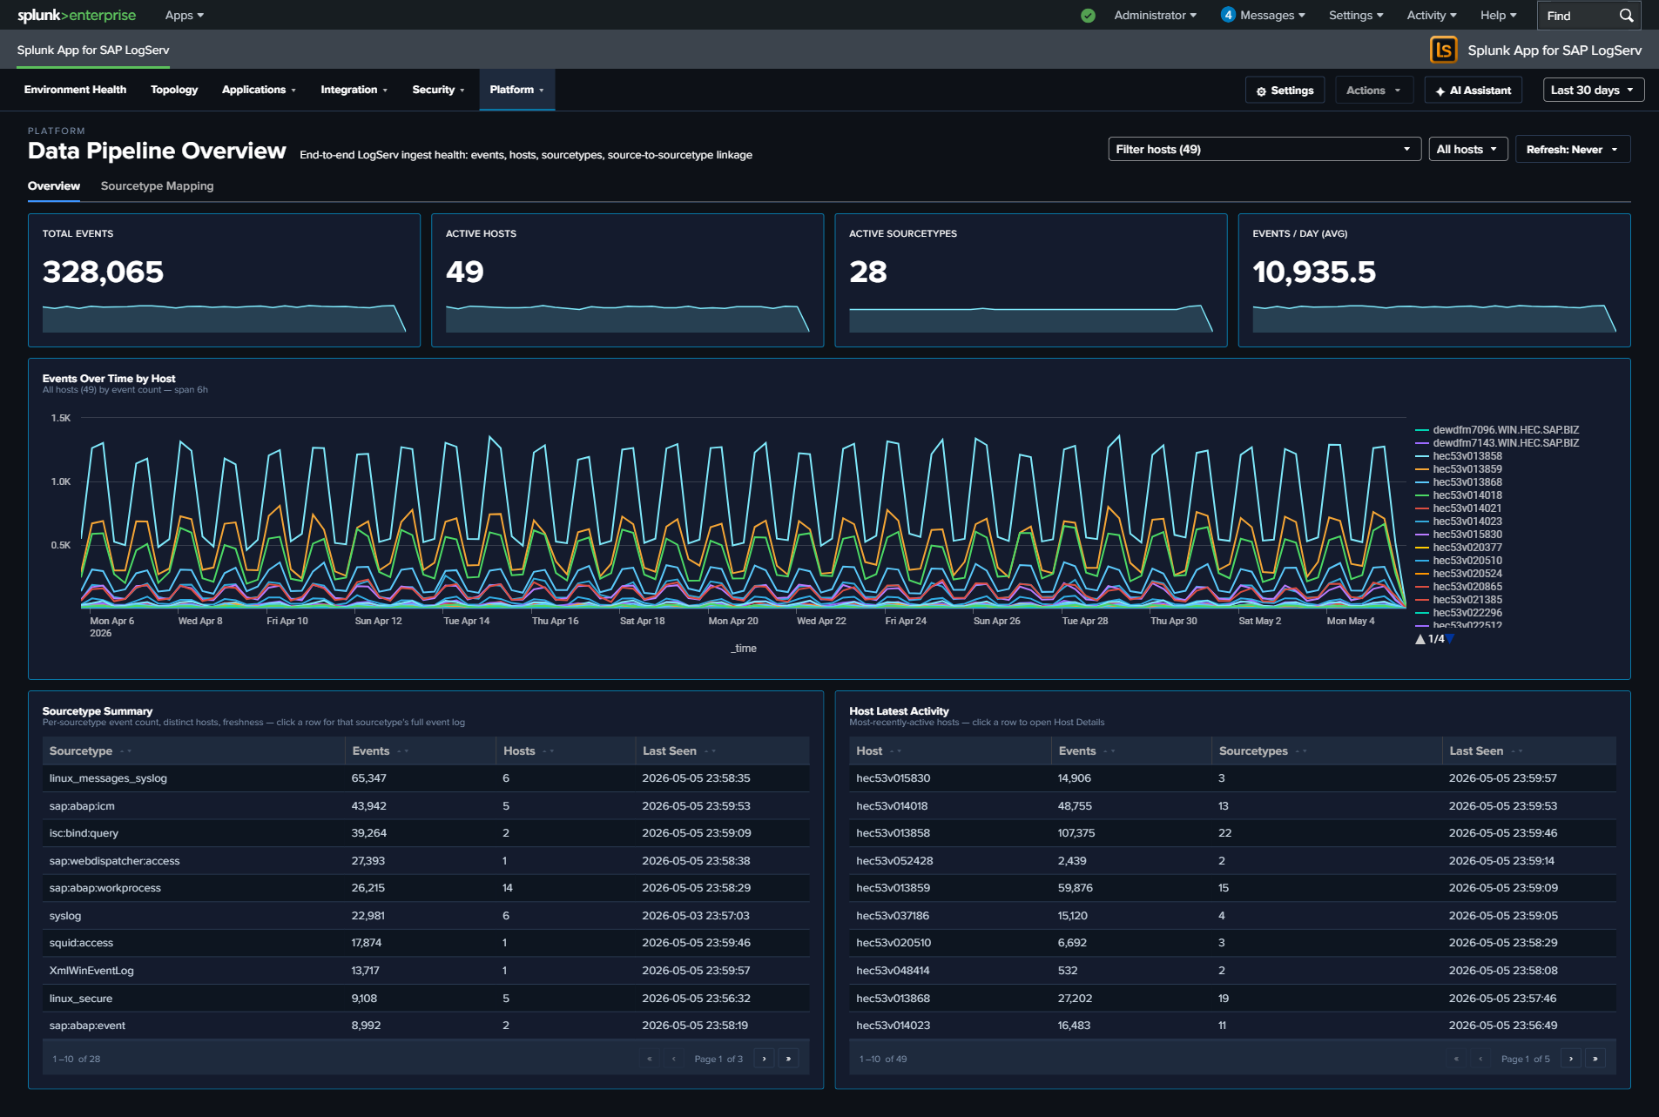Click first page arrow in Sourcetype Summary
The height and width of the screenshot is (1117, 1659).
[649, 1059]
